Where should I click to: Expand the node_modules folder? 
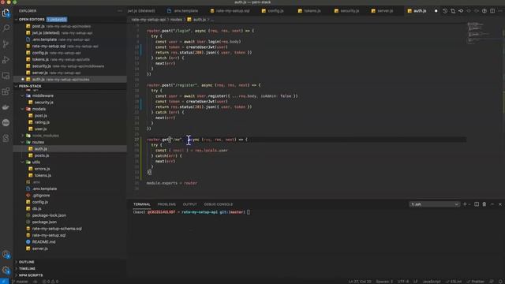tap(22, 136)
